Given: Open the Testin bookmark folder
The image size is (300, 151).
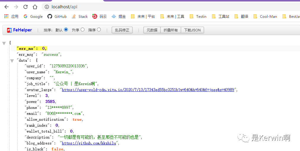Looking at the screenshot, I should (198, 16).
